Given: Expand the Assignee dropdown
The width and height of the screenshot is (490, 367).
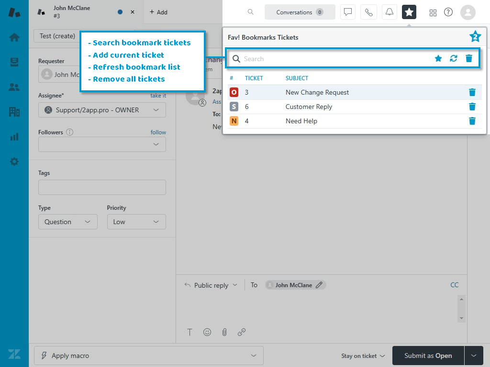Looking at the screenshot, I should [102, 110].
